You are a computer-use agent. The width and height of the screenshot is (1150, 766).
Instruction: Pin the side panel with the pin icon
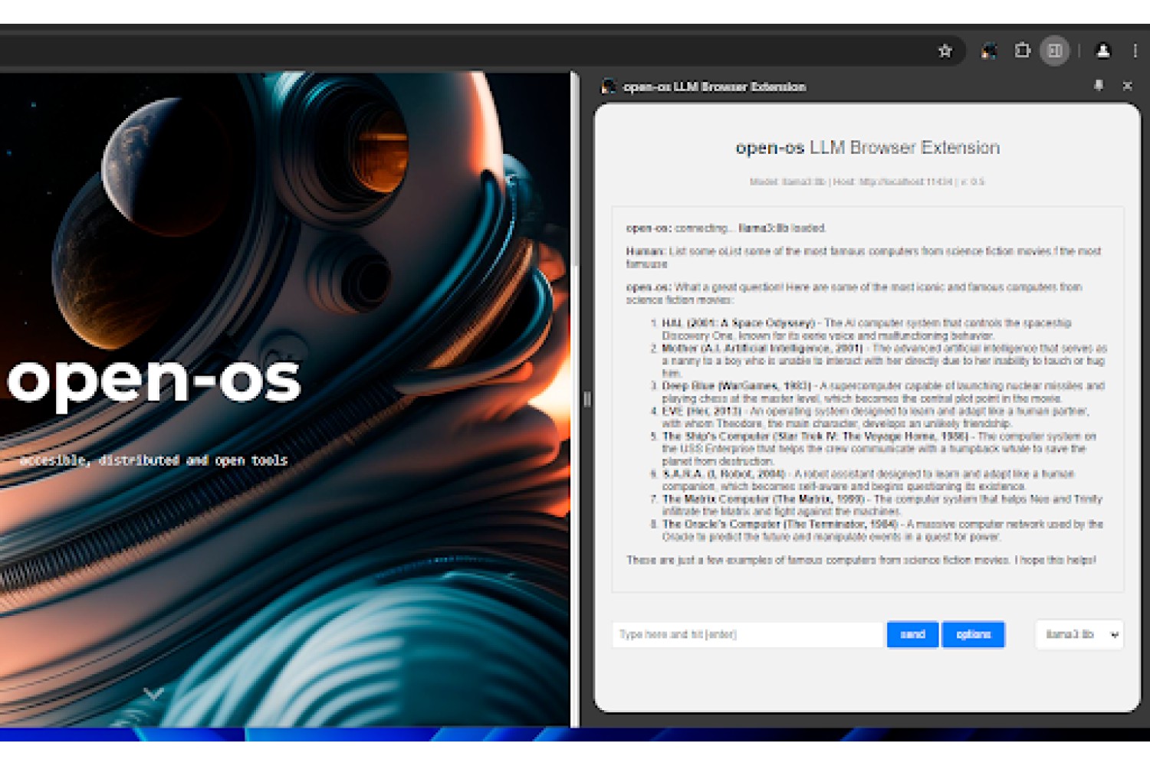pyautogui.click(x=1099, y=86)
